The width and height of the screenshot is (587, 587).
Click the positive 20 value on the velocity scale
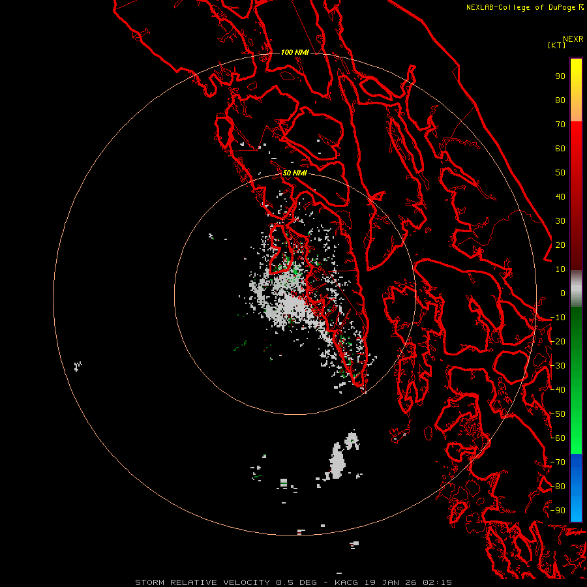pos(560,245)
